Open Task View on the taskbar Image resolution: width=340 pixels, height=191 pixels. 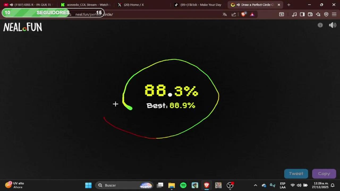coord(160,185)
